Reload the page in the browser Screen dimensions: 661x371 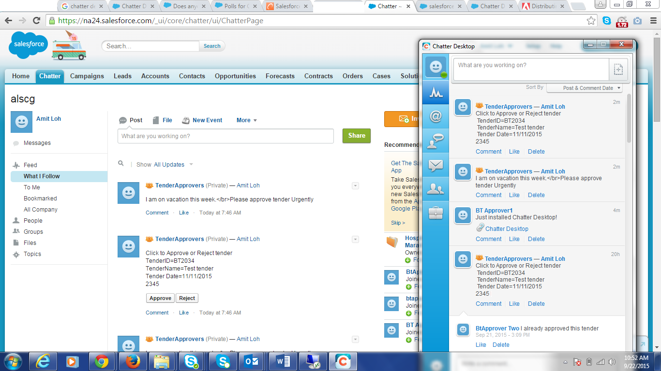tap(36, 21)
